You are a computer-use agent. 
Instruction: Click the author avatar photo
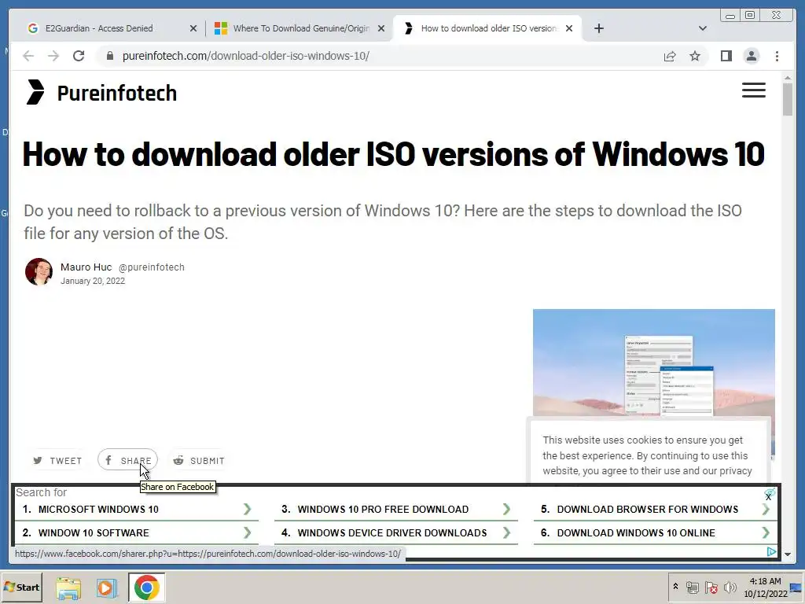coord(39,271)
